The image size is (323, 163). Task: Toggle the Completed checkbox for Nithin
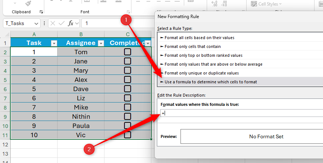pyautogui.click(x=128, y=117)
